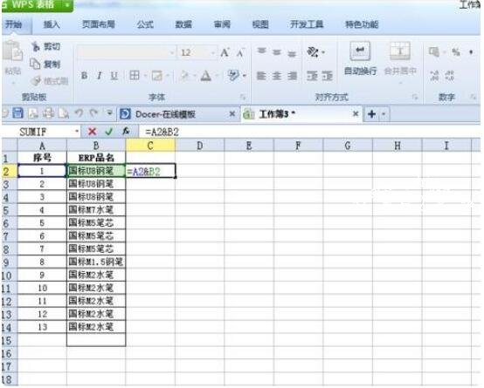Select cell B5 containing 国标M7水笔
The image size is (484, 388).
tap(96, 210)
